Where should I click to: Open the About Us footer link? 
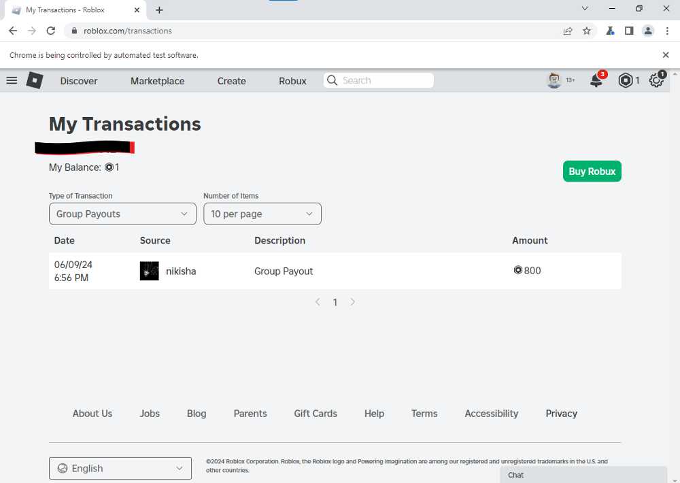pos(92,414)
